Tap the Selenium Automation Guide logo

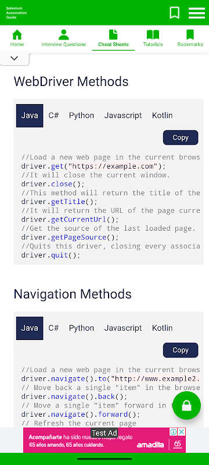(16, 13)
